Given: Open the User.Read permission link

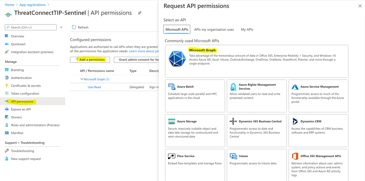Looking at the screenshot, I should click(94, 87).
